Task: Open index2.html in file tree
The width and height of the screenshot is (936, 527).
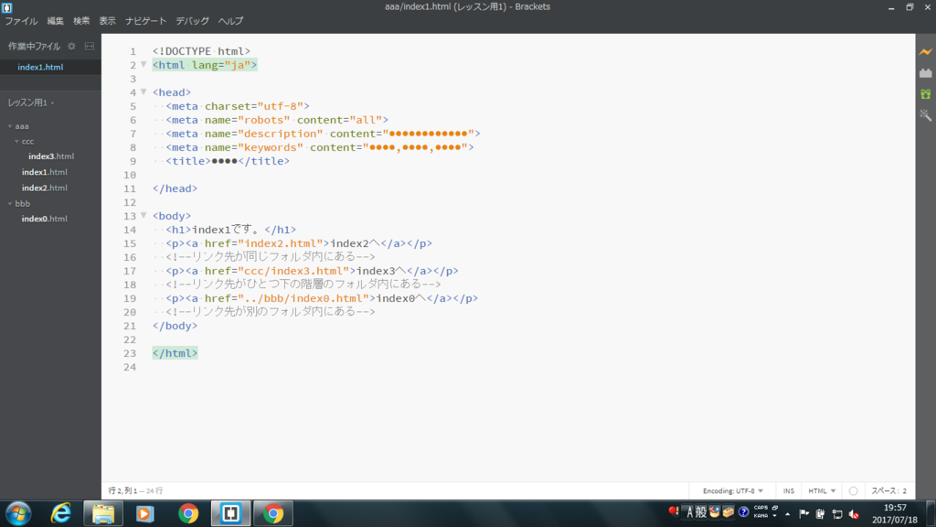Action: (45, 188)
